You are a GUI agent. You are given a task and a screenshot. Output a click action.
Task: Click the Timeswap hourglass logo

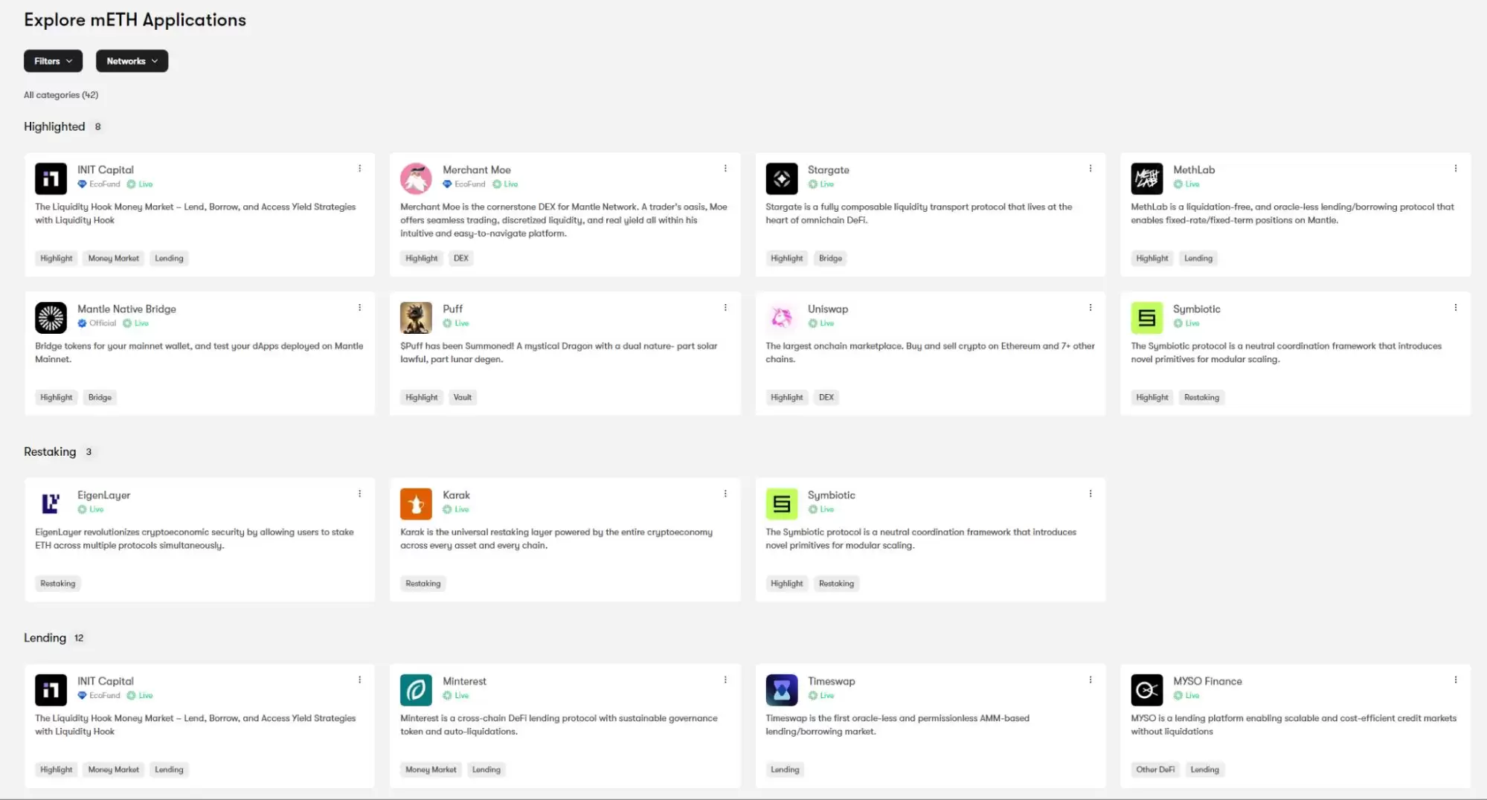[x=782, y=690]
